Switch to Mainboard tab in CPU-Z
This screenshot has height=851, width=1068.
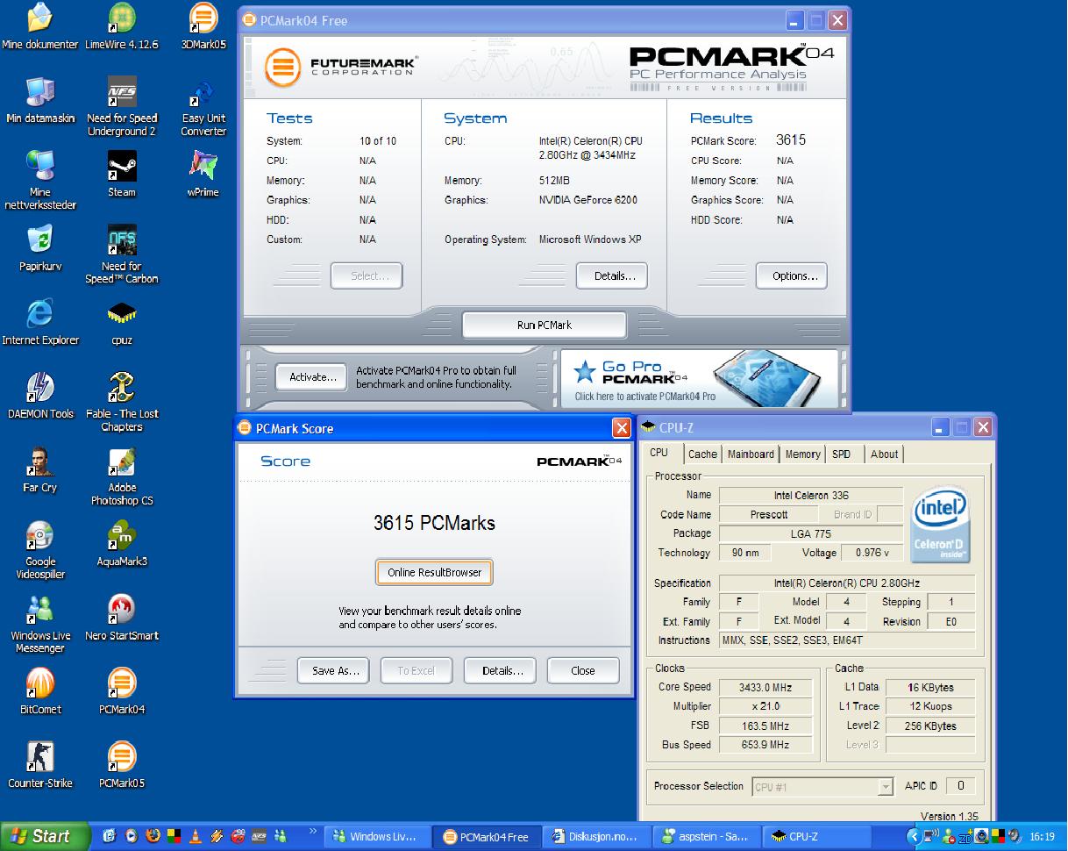751,454
